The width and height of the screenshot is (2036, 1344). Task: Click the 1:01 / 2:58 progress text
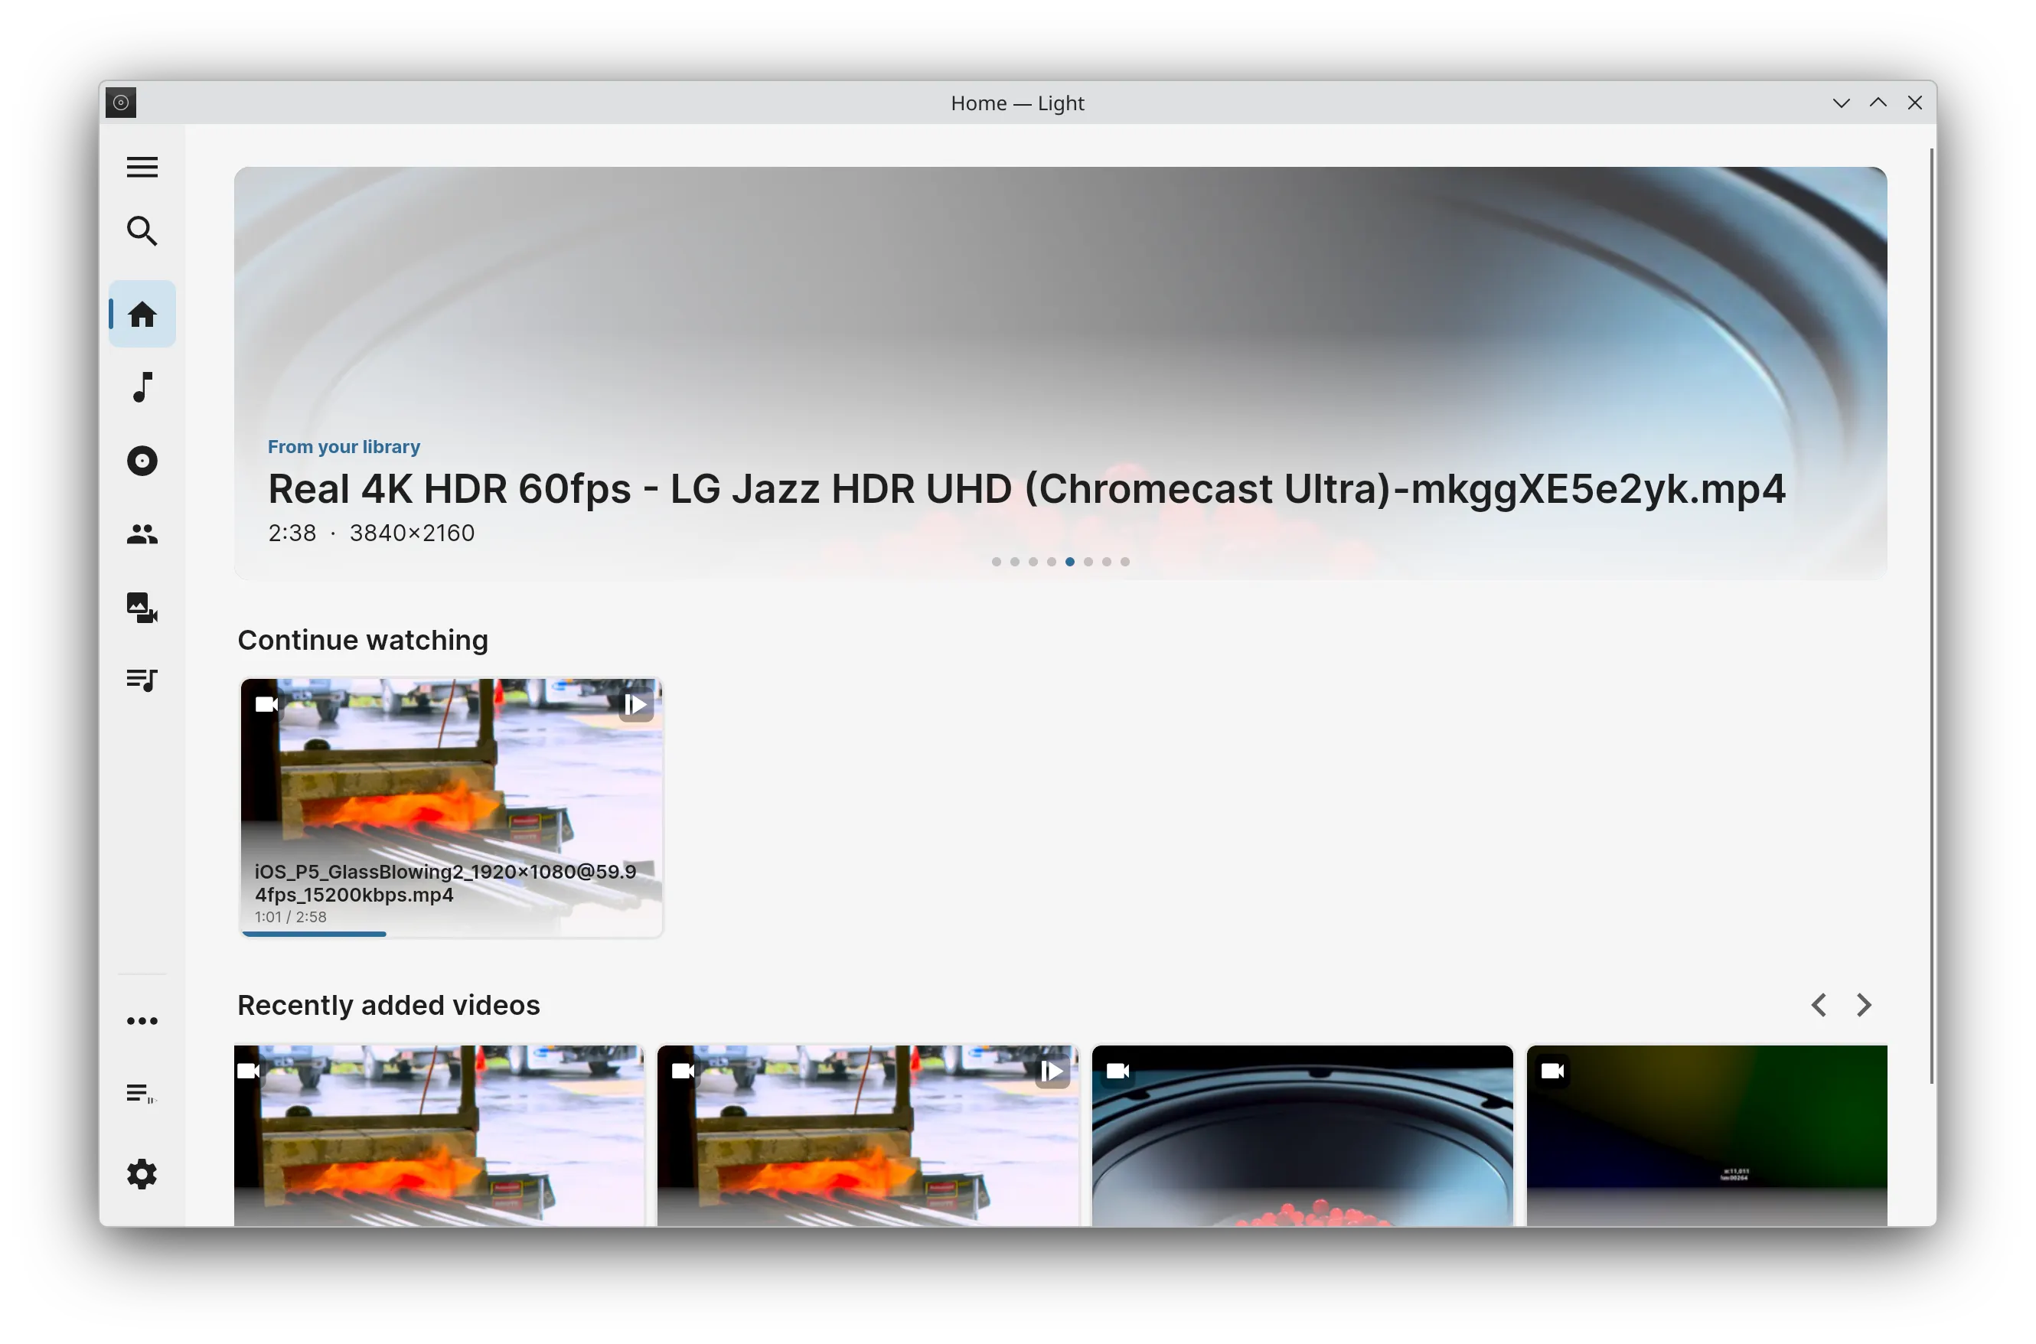click(291, 917)
